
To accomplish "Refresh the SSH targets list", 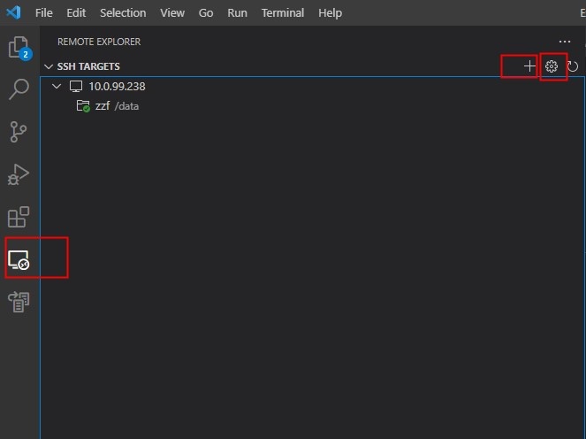I will [573, 66].
